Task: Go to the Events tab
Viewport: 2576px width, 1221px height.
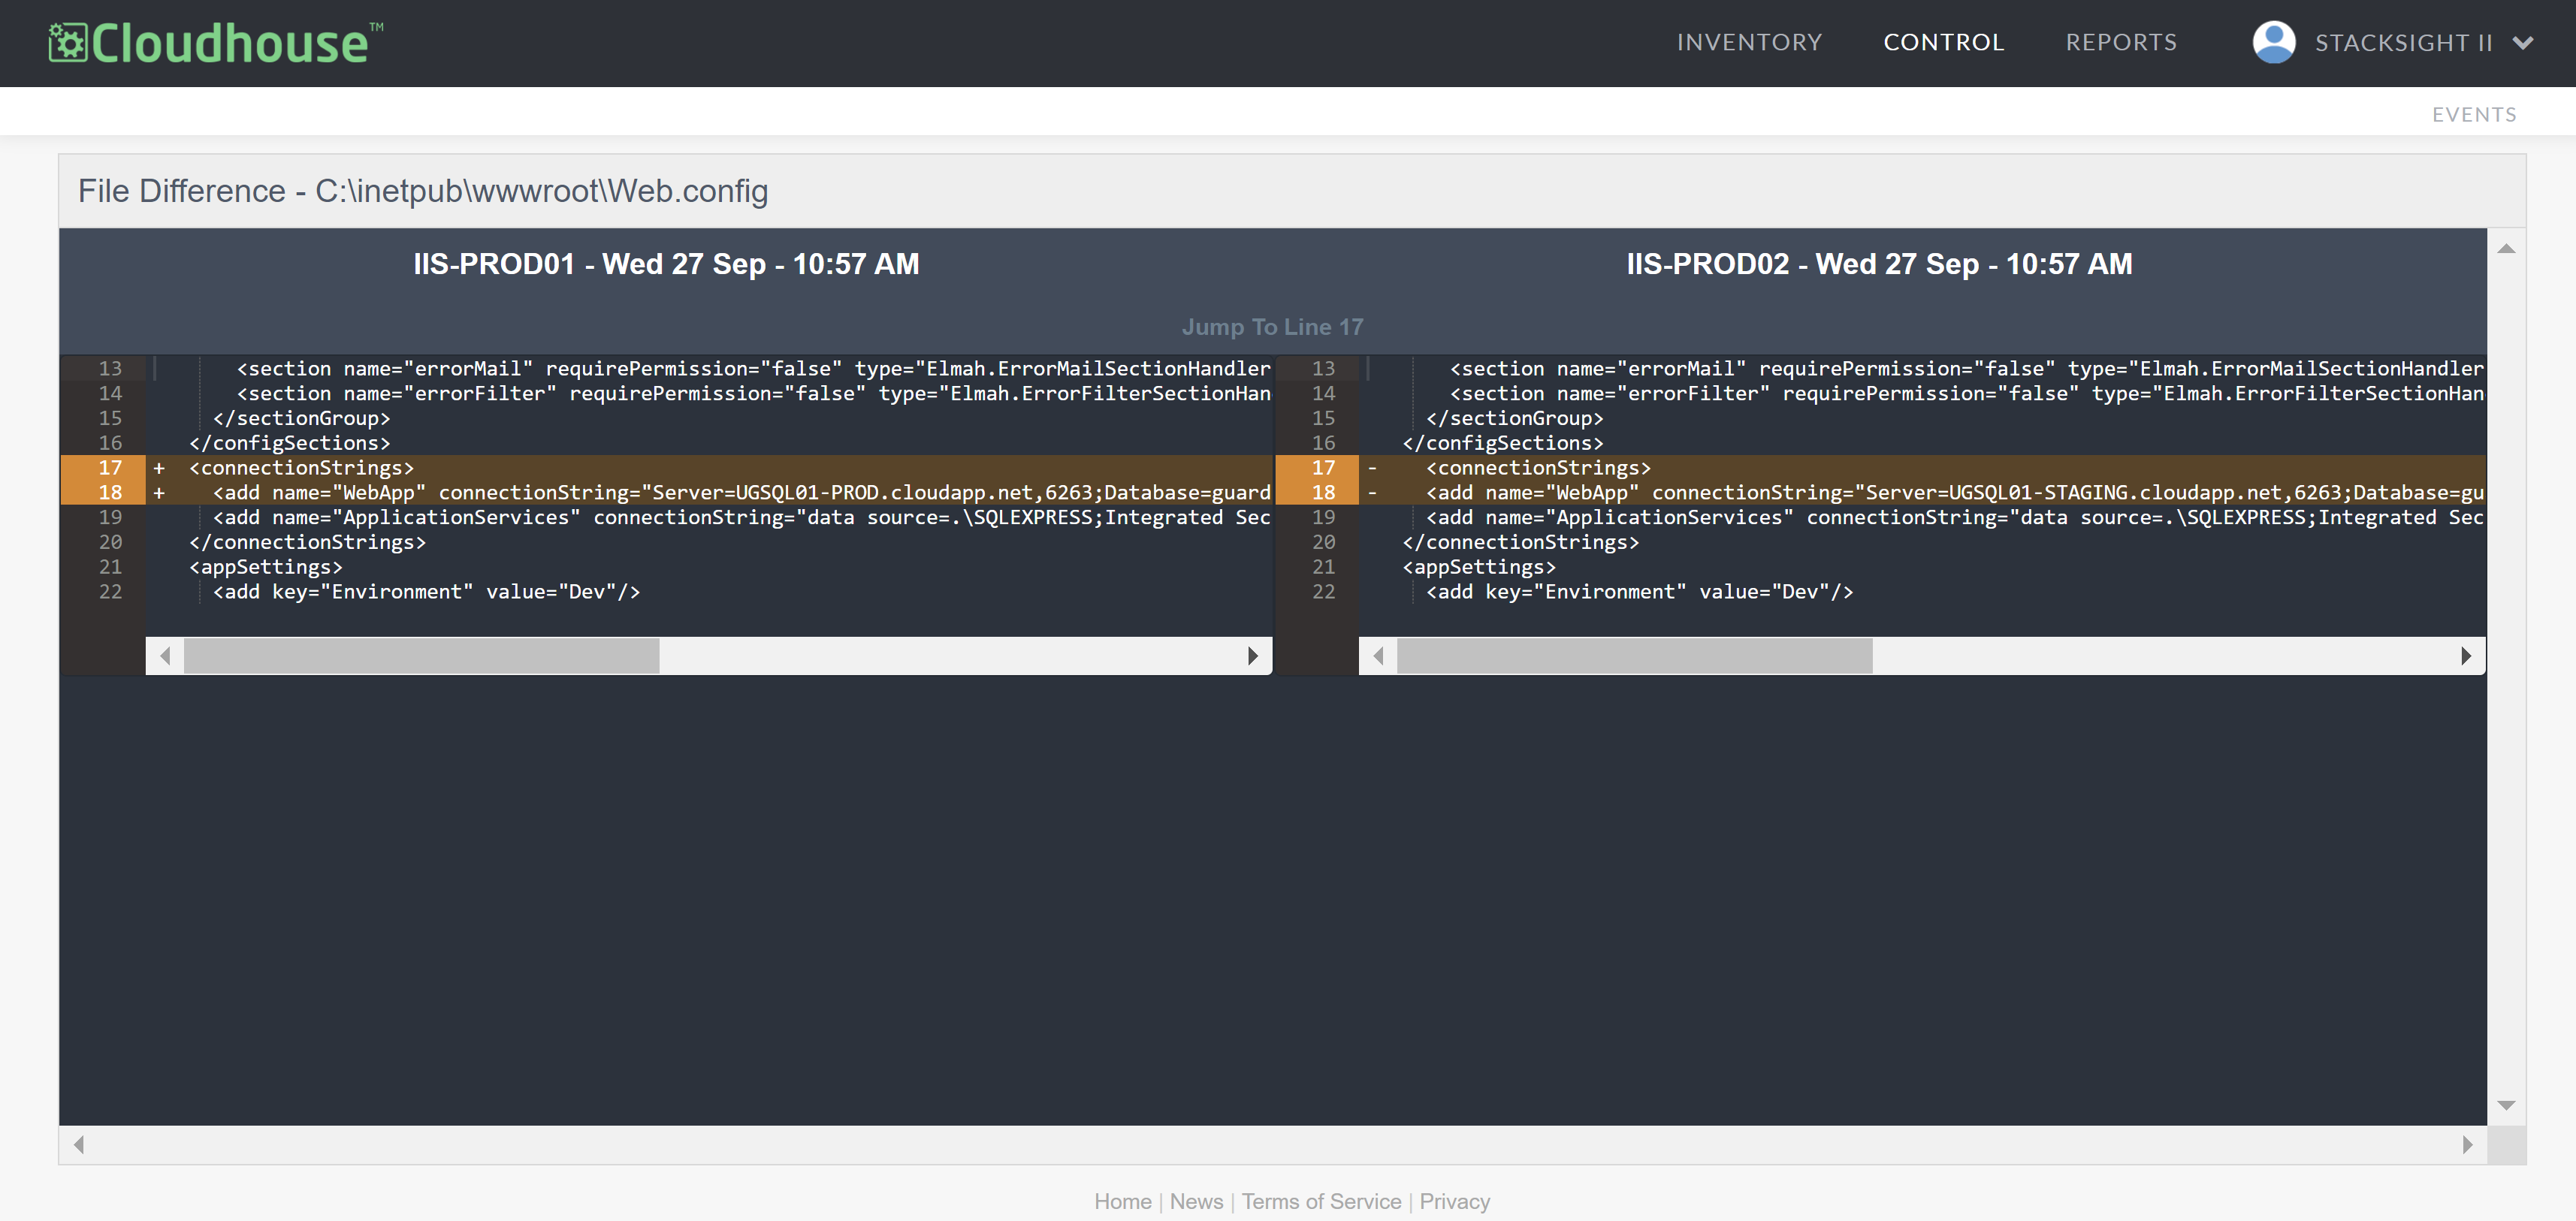Action: coord(2474,115)
